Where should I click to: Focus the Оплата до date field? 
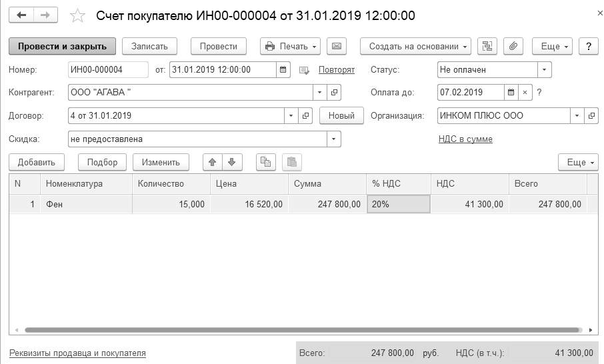[471, 93]
